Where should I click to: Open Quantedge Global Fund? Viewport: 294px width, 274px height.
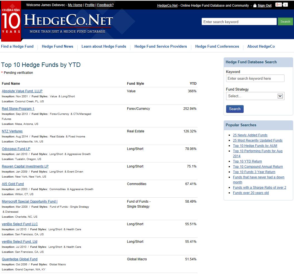pos(19,259)
